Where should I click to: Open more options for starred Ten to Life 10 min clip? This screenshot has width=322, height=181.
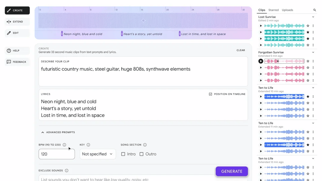click(x=313, y=96)
